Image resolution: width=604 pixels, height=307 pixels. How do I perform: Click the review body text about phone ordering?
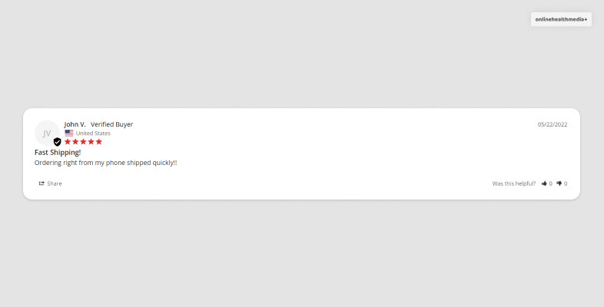[x=105, y=163]
